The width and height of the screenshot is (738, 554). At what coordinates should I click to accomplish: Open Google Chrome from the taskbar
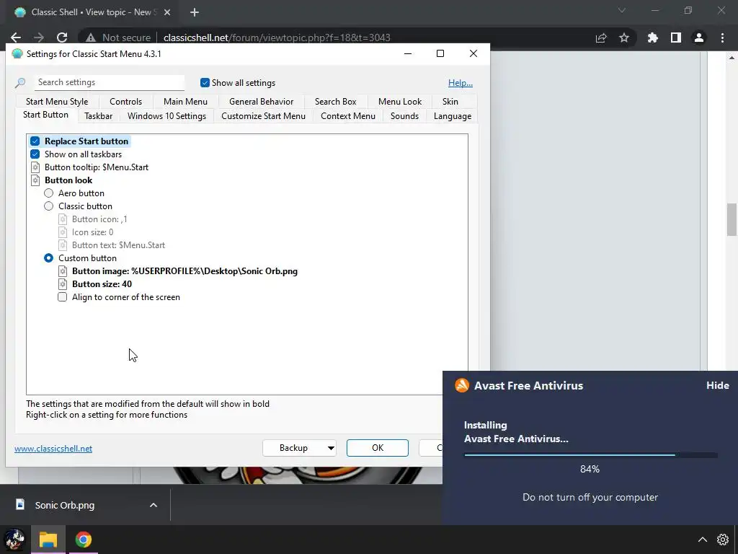84,540
